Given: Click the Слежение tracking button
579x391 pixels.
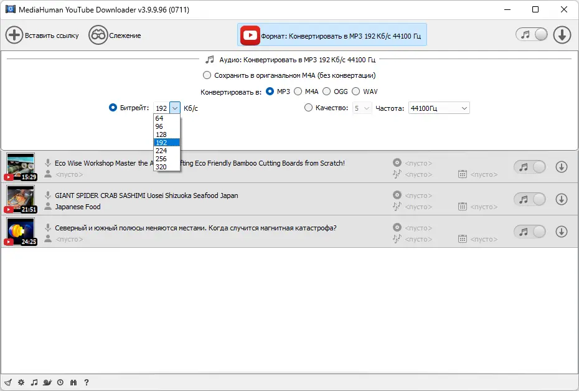Looking at the screenshot, I should (115, 35).
